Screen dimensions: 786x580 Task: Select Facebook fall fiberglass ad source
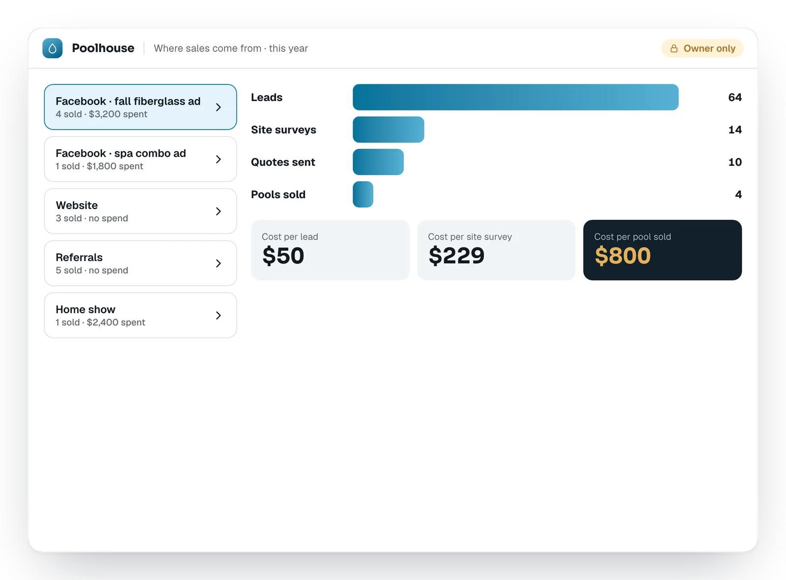pyautogui.click(x=140, y=107)
